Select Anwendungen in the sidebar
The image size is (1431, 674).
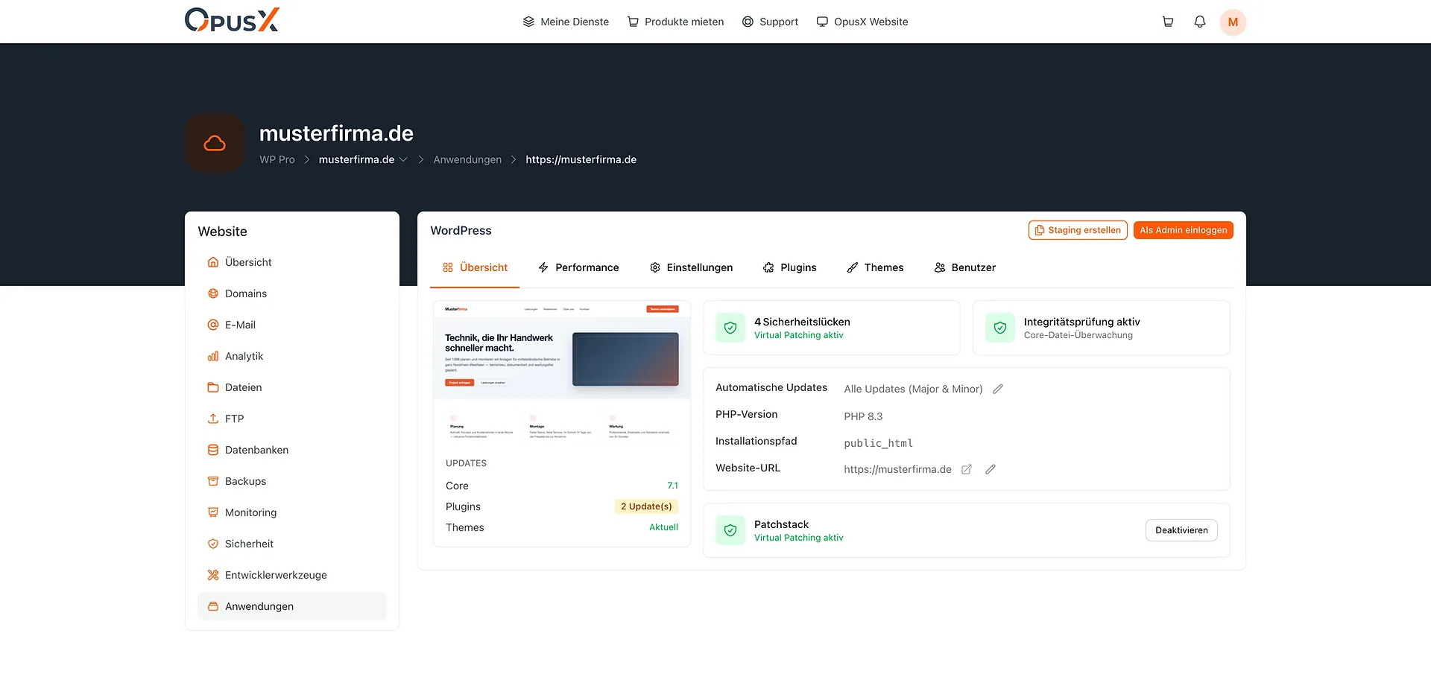point(292,606)
